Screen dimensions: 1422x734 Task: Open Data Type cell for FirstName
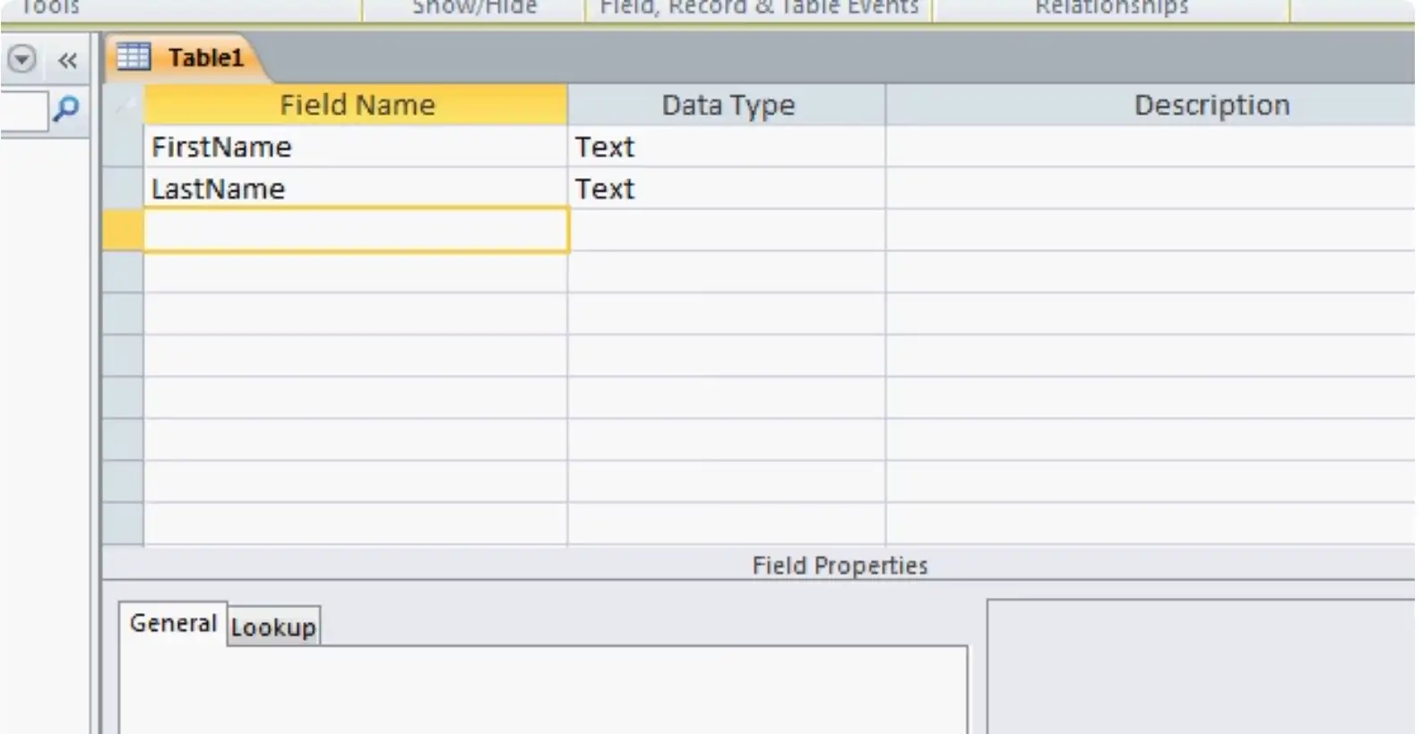coord(727,147)
